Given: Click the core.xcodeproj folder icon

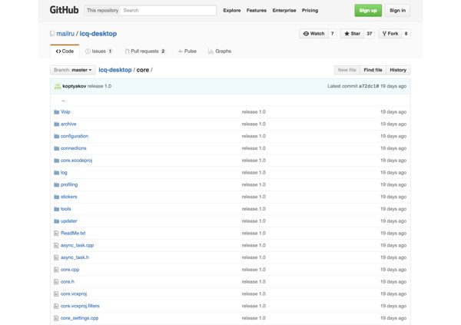Looking at the screenshot, I should (x=56, y=161).
